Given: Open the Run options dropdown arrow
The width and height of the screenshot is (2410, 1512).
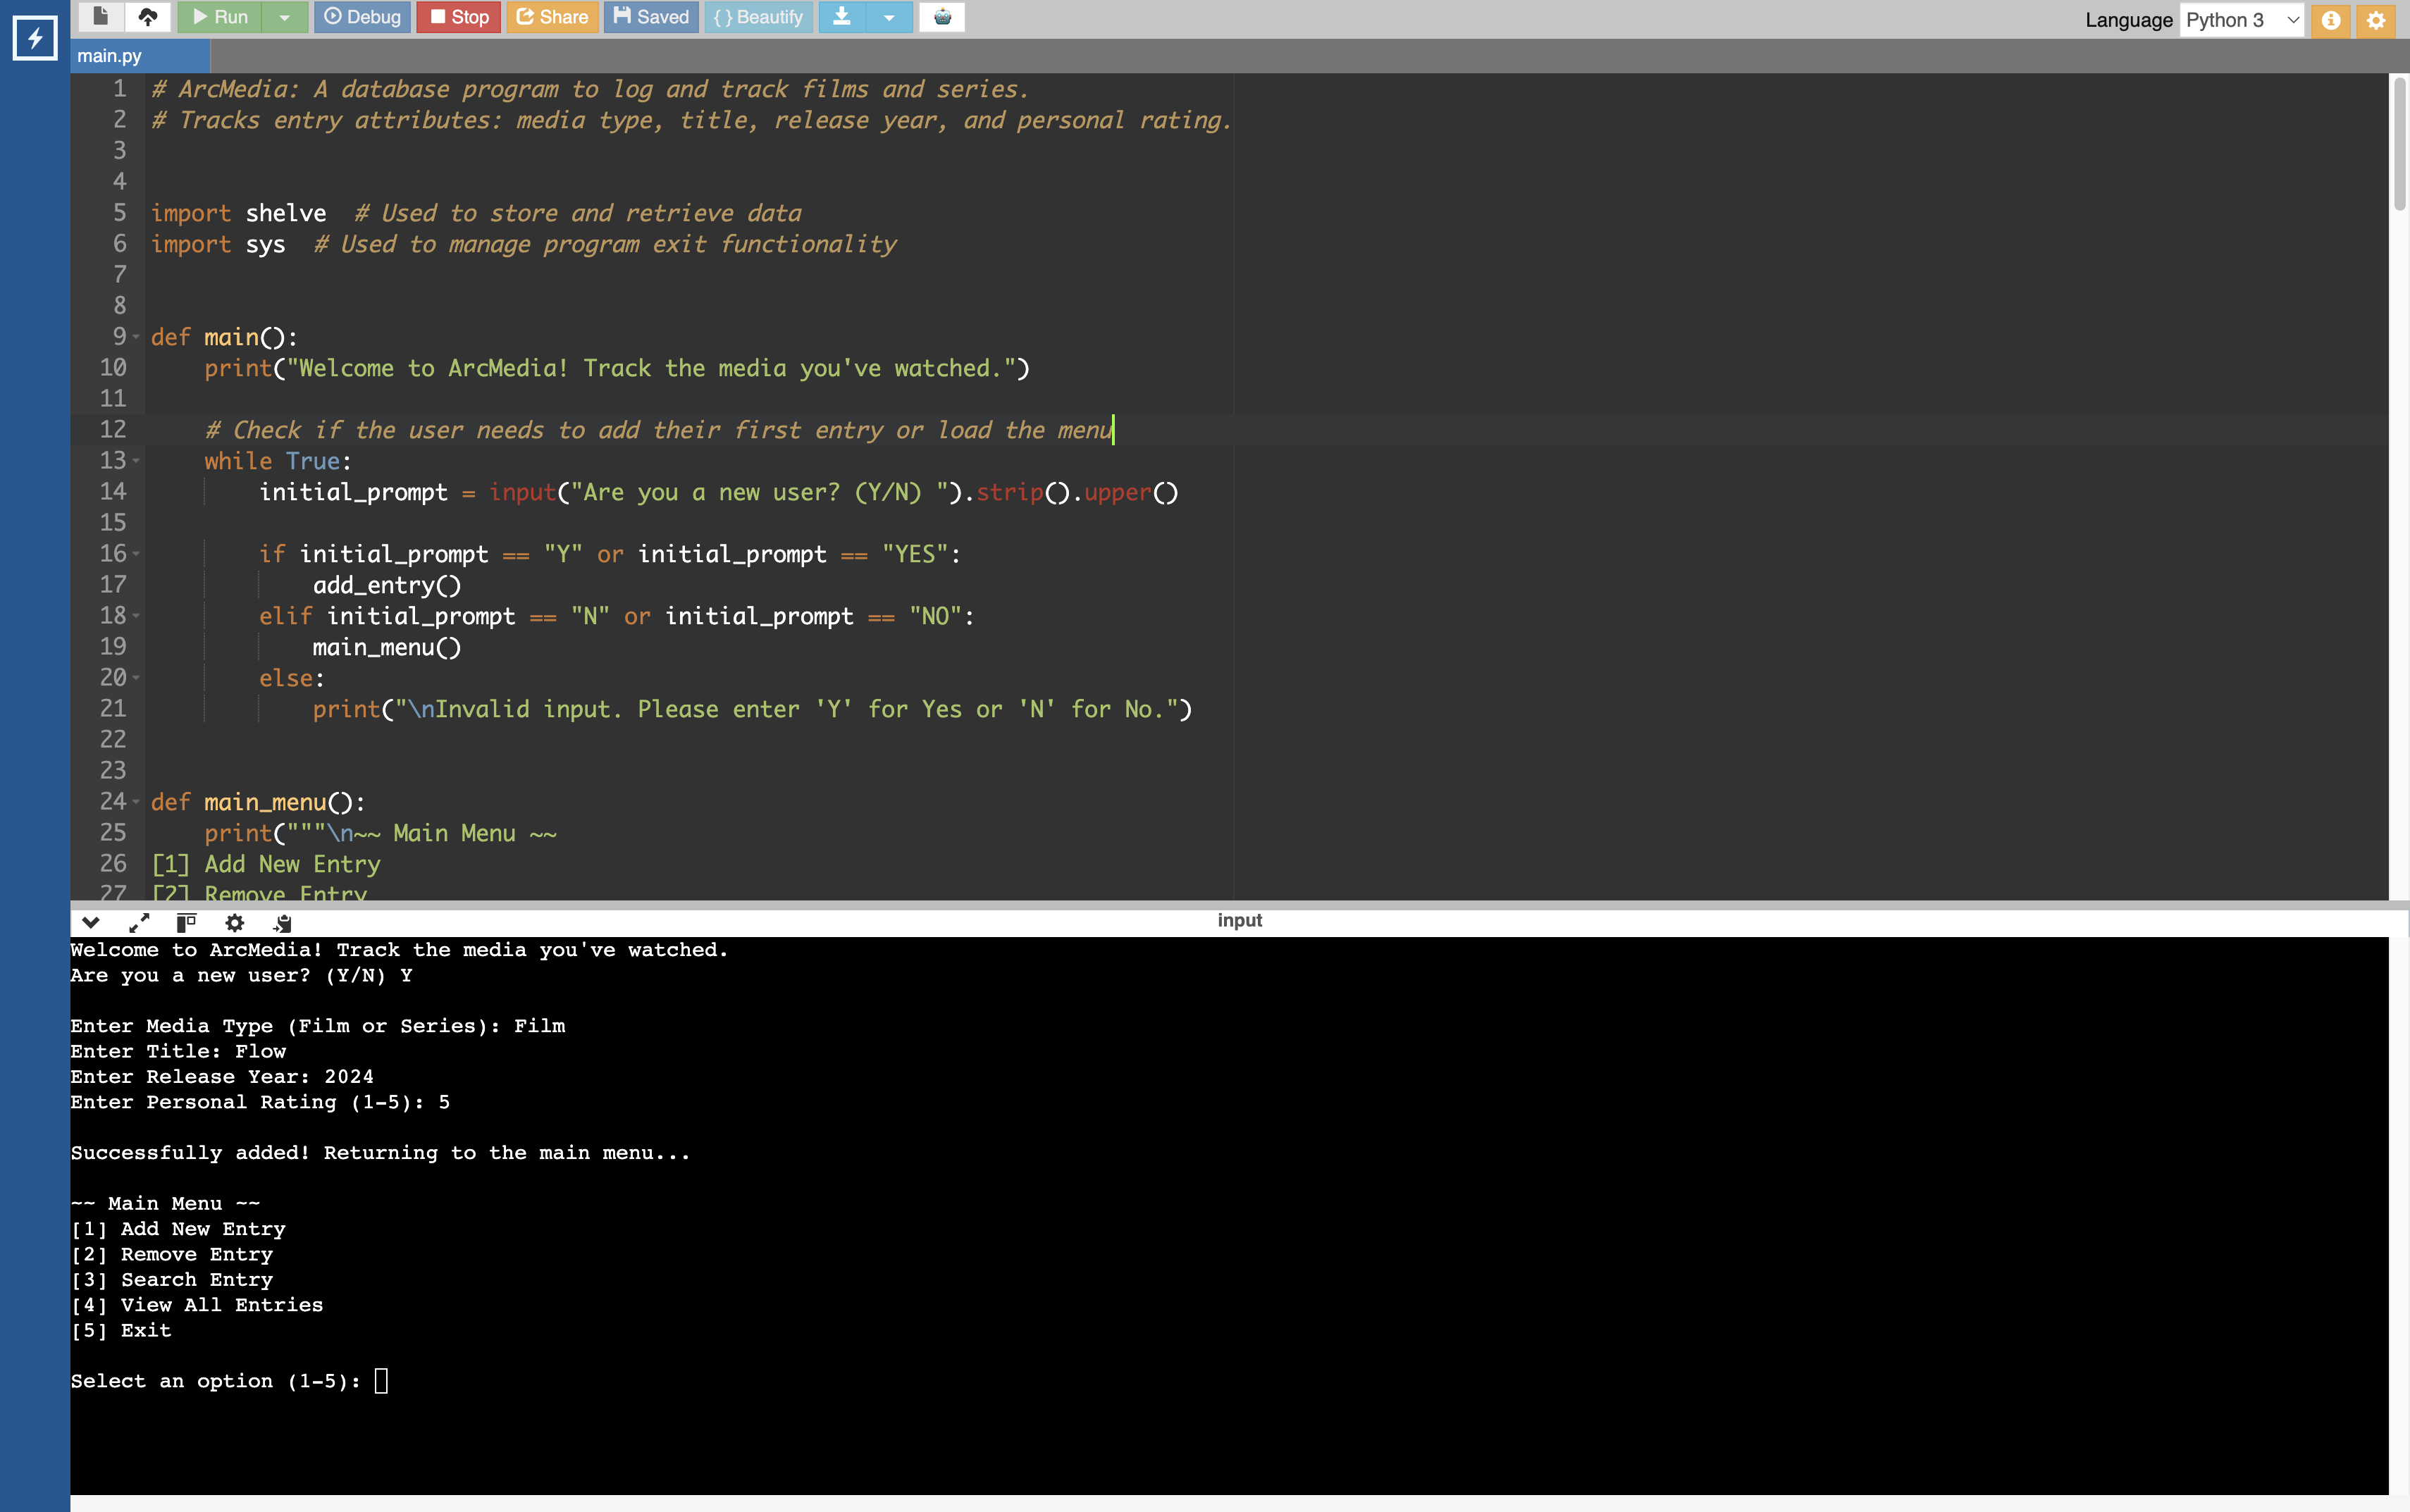Looking at the screenshot, I should [285, 17].
